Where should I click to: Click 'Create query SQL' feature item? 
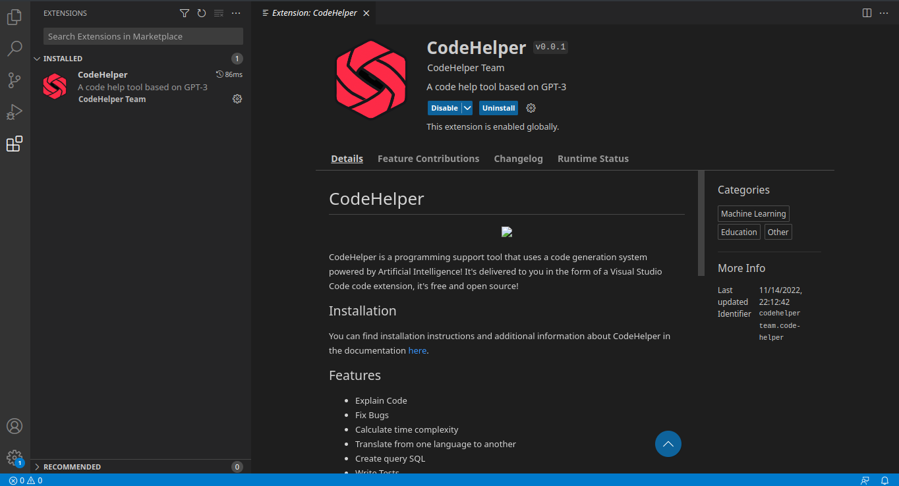390,458
